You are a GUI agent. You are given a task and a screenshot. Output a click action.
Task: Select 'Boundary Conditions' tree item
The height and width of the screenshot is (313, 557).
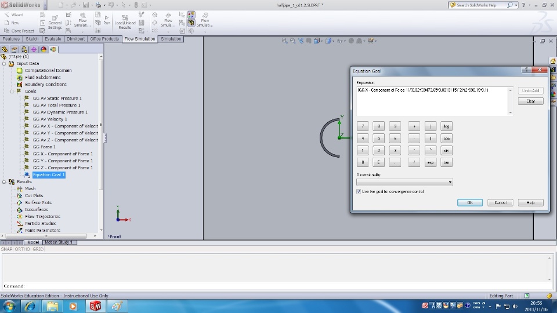(x=45, y=85)
